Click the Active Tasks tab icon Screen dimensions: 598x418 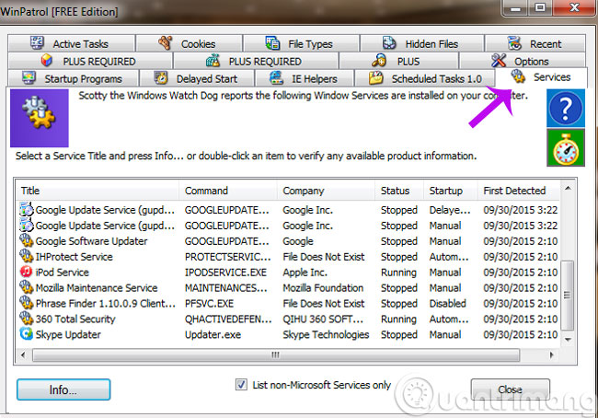(x=37, y=42)
